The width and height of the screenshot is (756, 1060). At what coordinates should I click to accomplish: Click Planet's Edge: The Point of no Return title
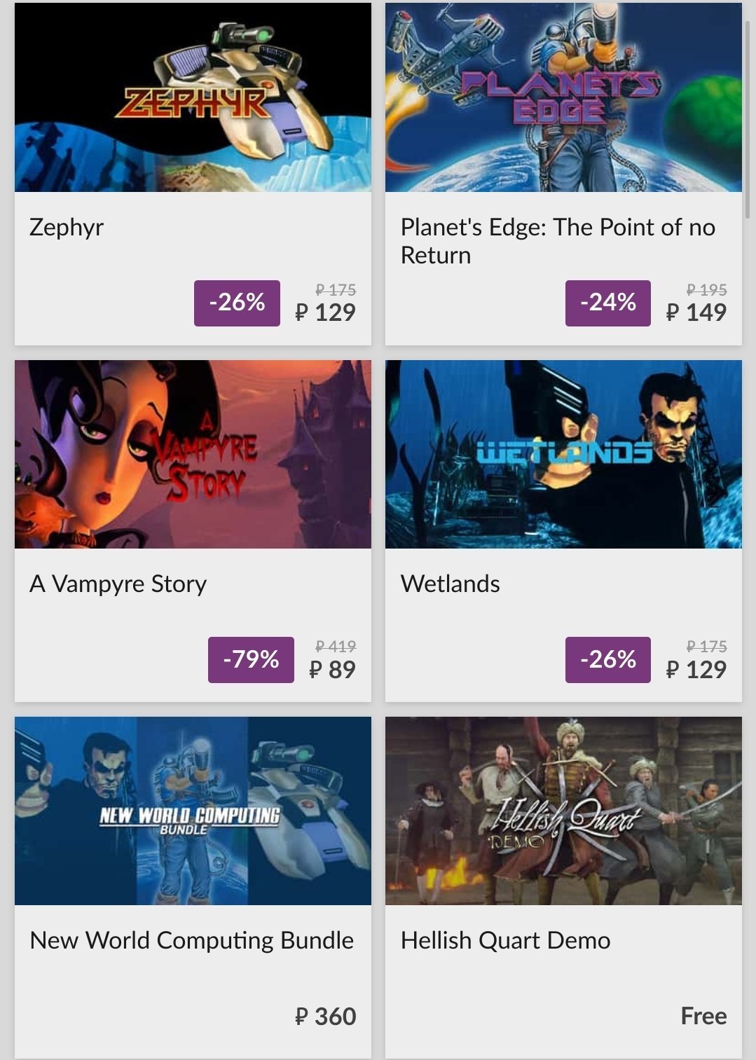(x=558, y=241)
